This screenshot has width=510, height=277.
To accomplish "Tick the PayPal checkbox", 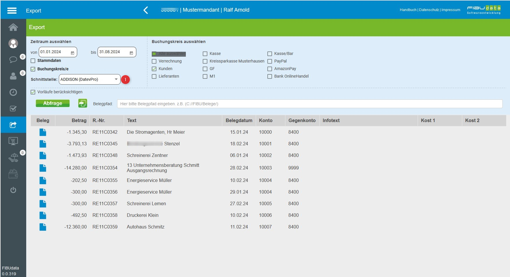I will click(270, 61).
